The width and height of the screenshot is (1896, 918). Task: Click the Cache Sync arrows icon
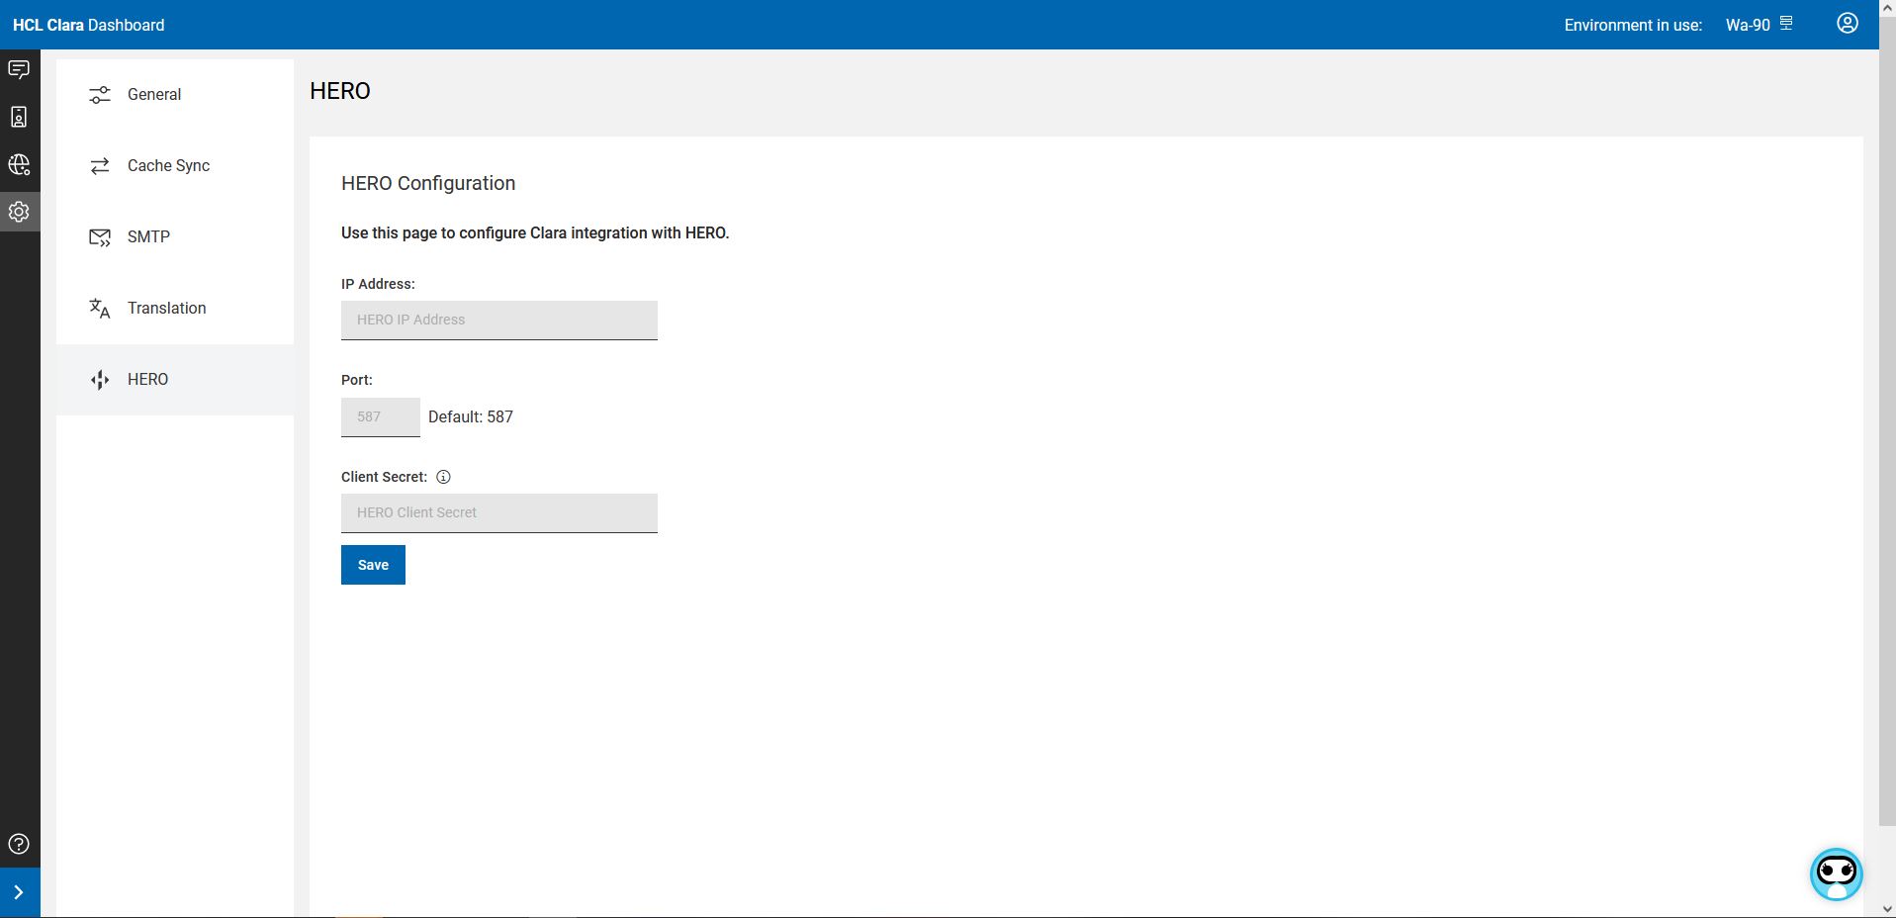point(100,166)
